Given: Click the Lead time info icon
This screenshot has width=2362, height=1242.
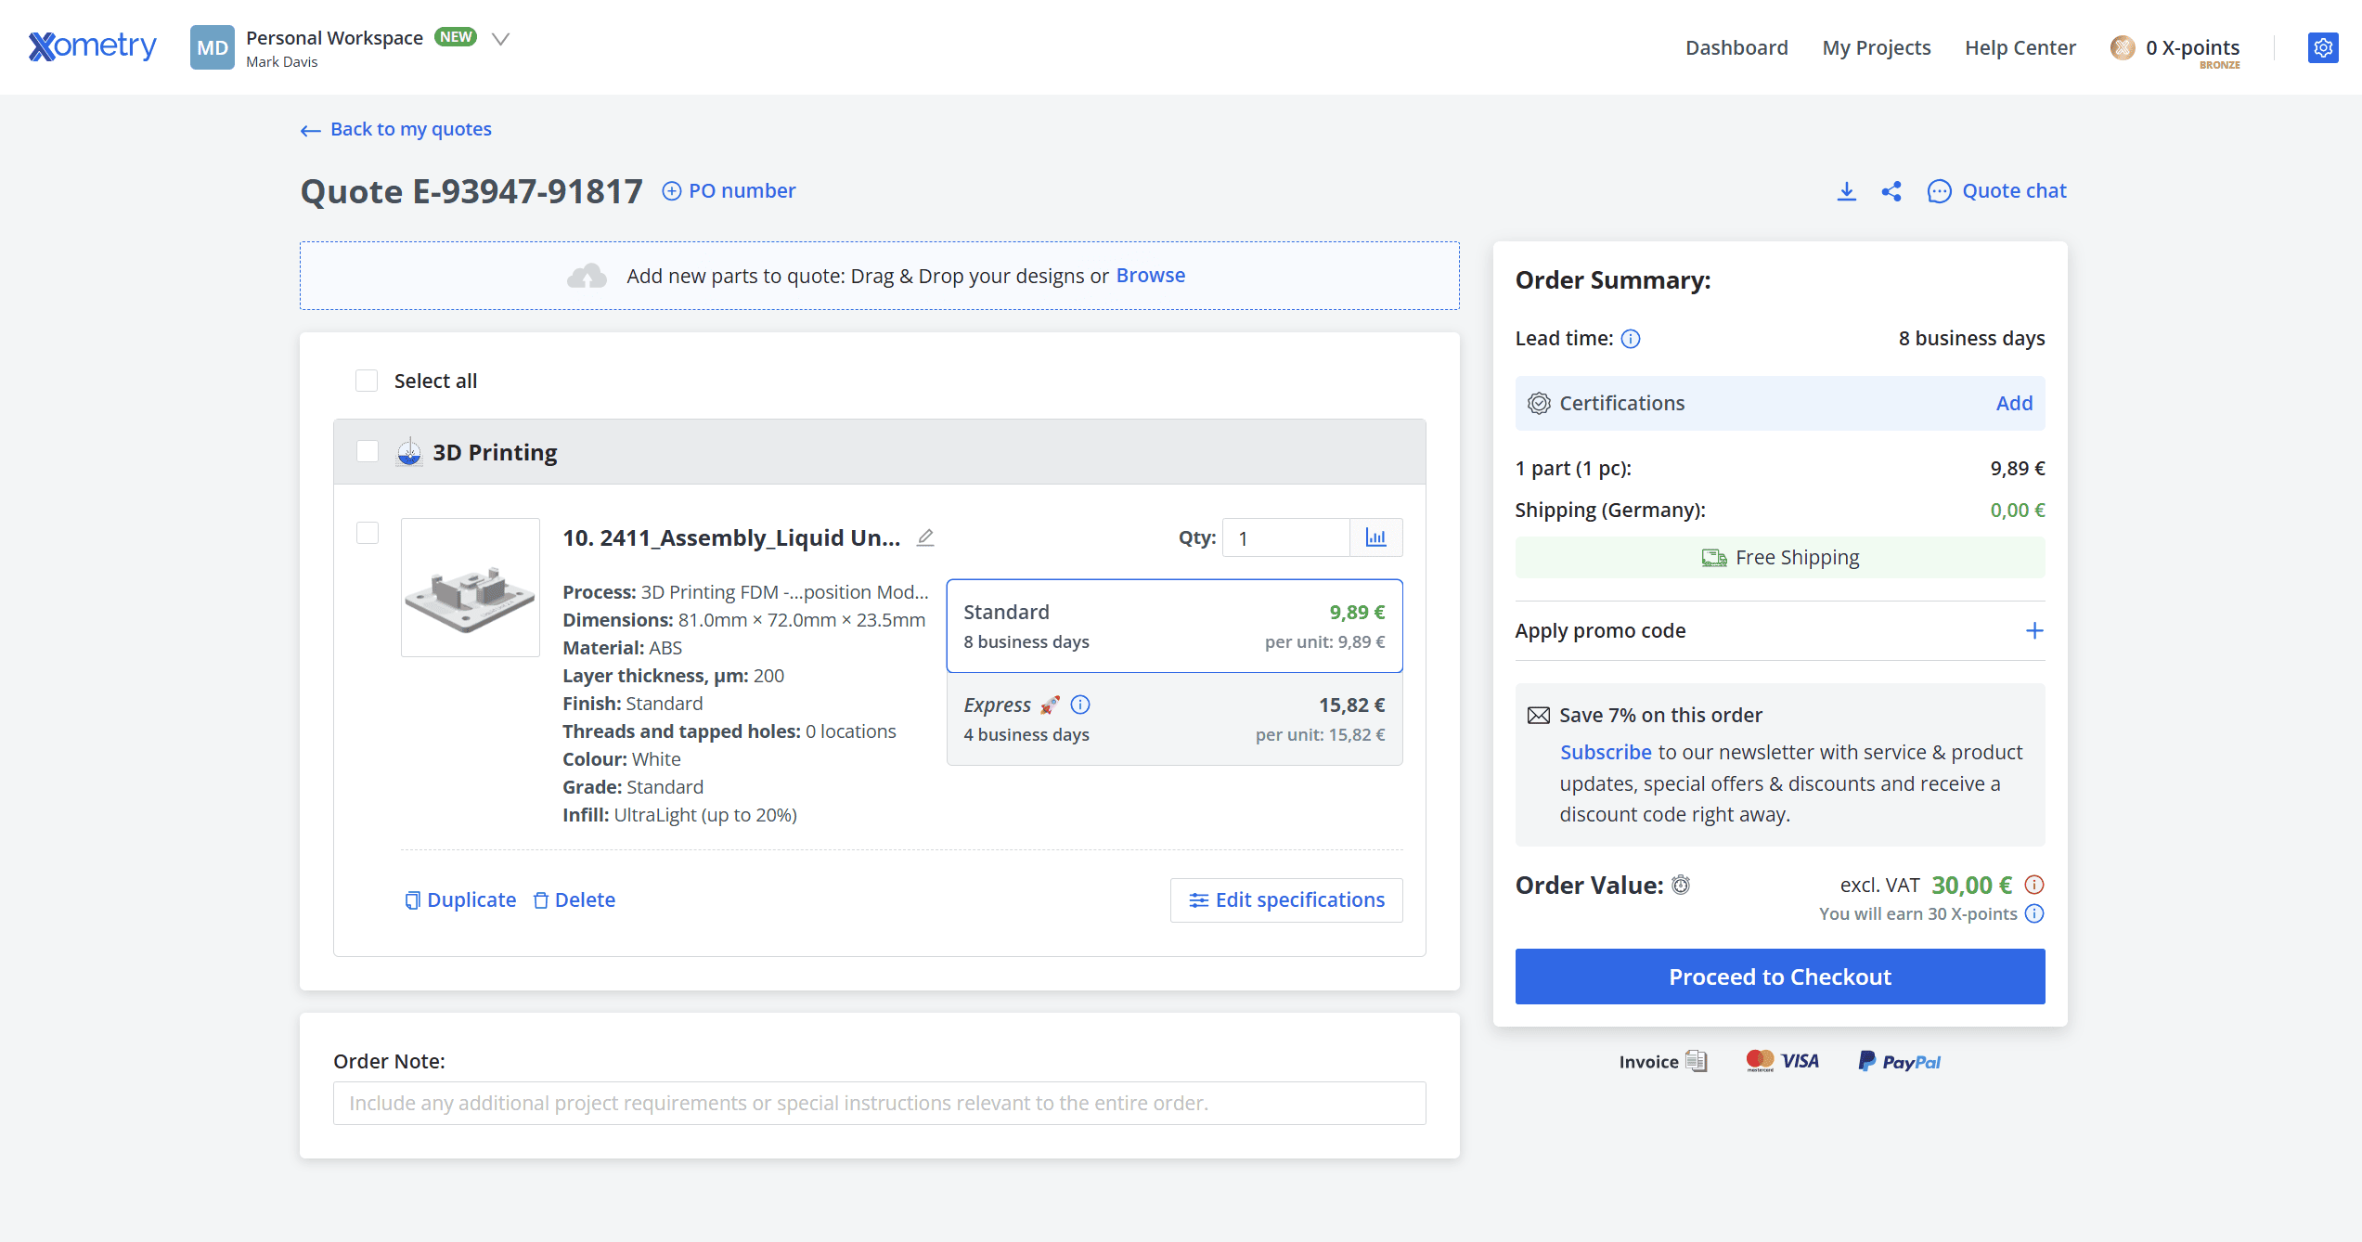Looking at the screenshot, I should coord(1631,339).
